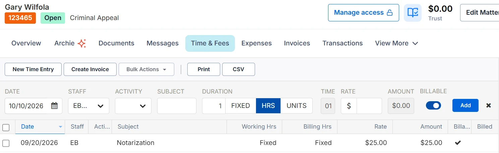Click the Duration number field
Screen dimensions: 499x153
click(x=214, y=106)
